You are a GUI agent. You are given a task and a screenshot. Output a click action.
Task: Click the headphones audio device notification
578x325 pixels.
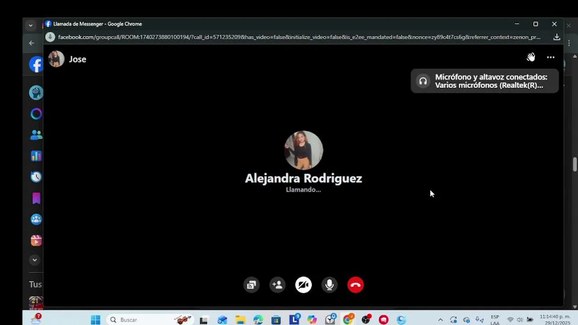pos(485,81)
